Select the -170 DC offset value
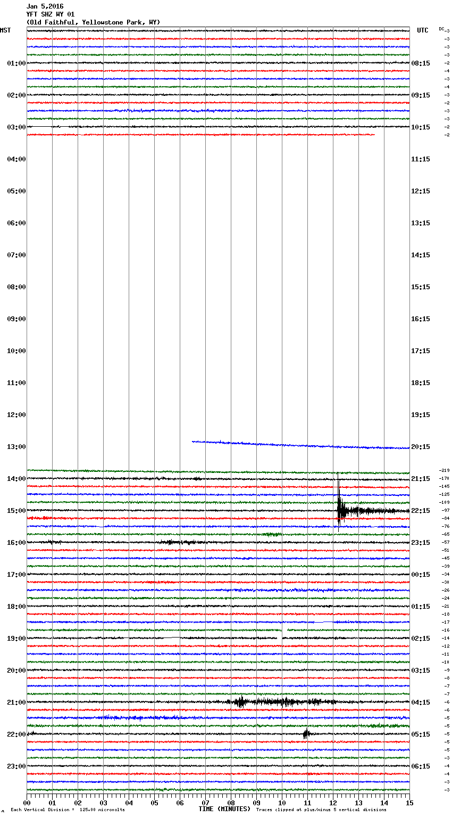Image resolution: width=452 pixels, height=817 pixels. tap(444, 479)
